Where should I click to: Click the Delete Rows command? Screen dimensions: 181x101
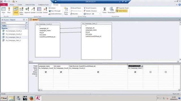pyautogui.click(x=76, y=11)
